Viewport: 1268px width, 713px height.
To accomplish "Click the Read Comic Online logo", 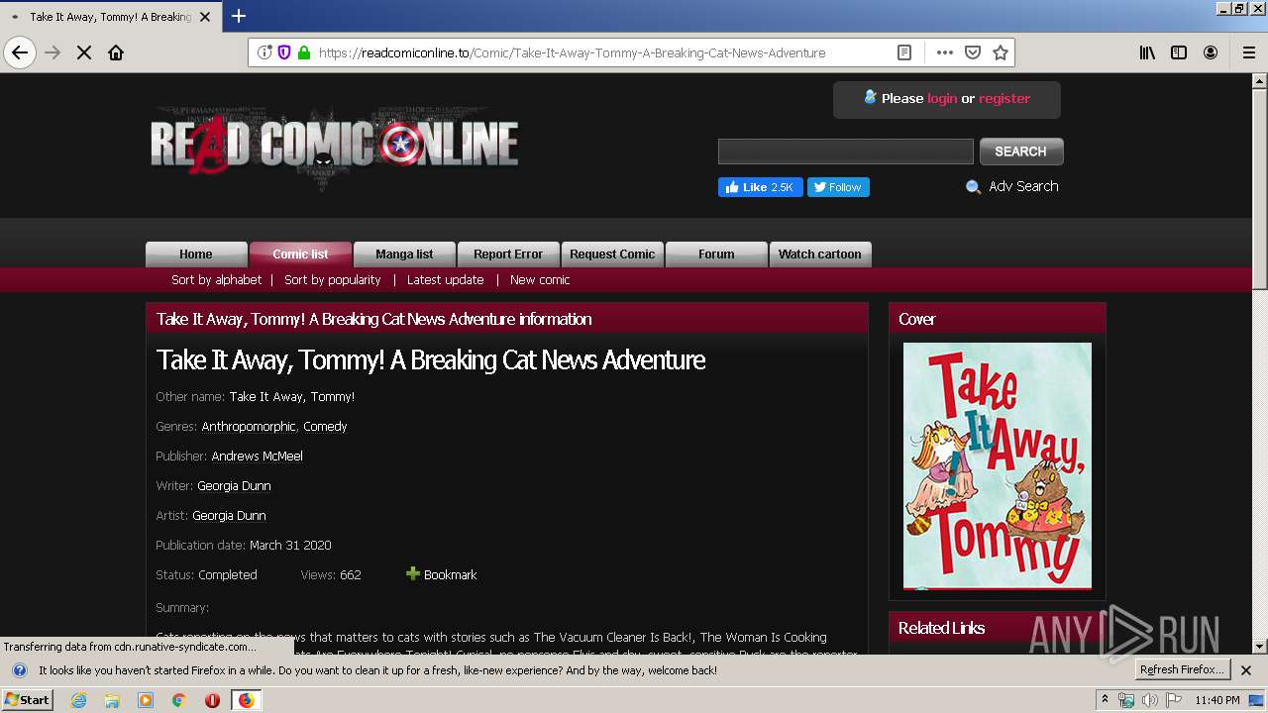I will point(335,147).
